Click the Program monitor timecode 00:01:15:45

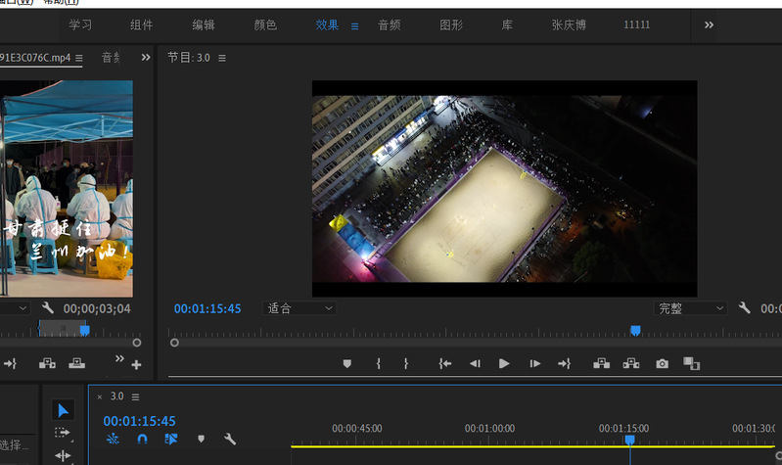pos(207,308)
